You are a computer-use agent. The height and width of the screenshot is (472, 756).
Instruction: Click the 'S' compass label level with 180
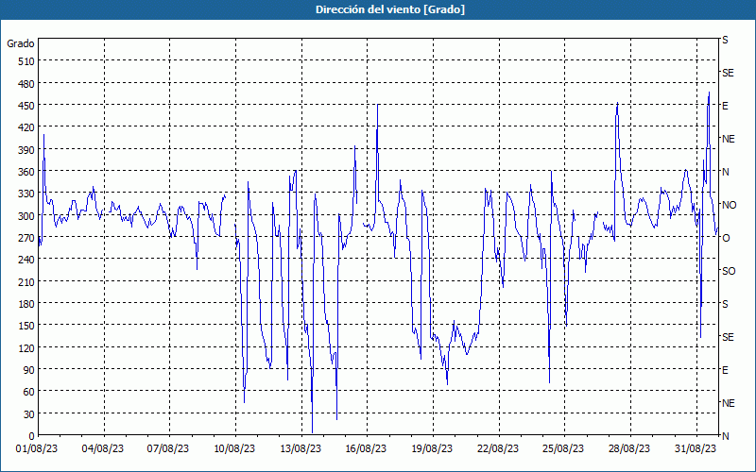pos(725,304)
